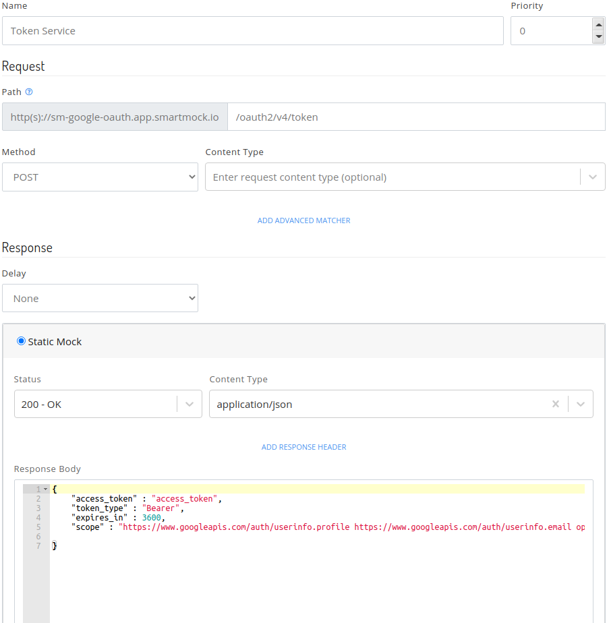Click ADD RESPONSE HEADER

303,446
